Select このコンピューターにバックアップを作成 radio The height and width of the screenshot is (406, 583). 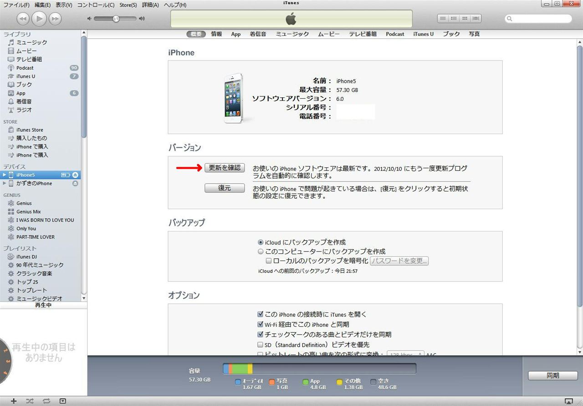[261, 251]
